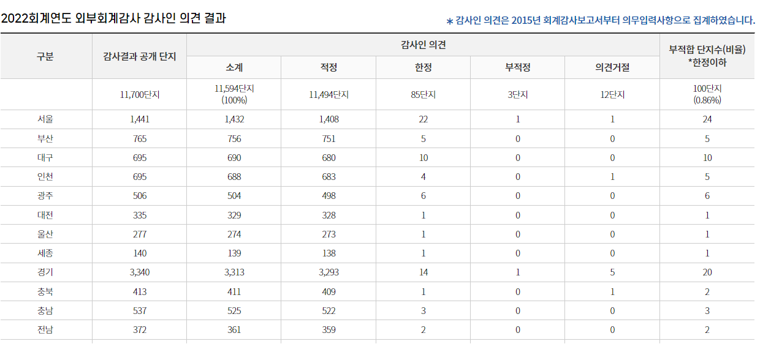Click the '부산' row label
Screen dimensions: 771x344
coord(45,139)
